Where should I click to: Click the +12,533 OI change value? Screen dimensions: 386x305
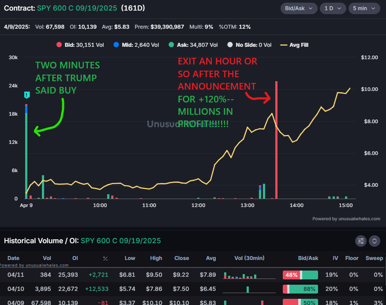[97, 289]
